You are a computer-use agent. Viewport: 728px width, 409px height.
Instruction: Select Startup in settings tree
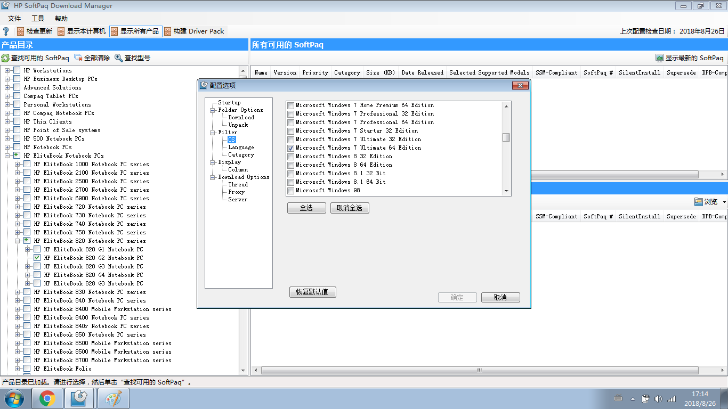click(229, 102)
